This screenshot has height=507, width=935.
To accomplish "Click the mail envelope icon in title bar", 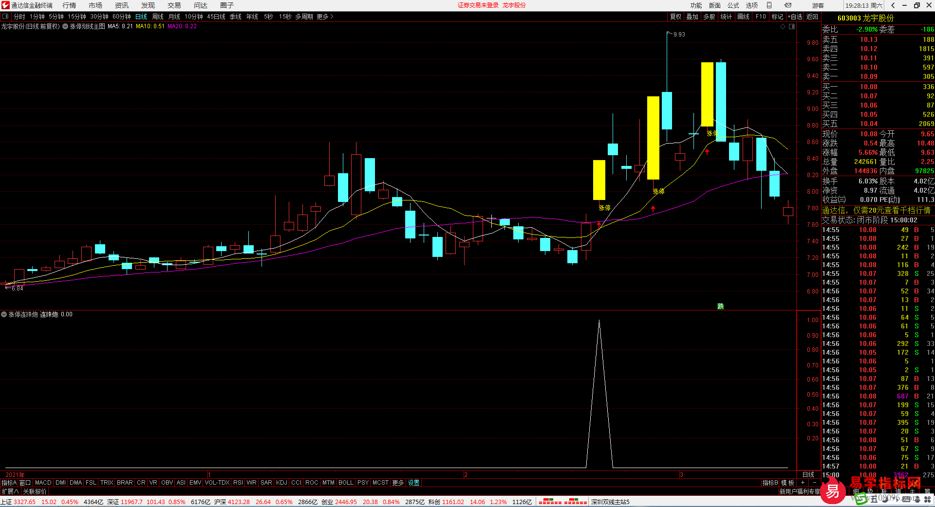I will tap(787, 5).
